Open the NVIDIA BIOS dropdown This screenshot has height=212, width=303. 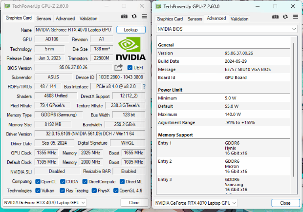227,29
